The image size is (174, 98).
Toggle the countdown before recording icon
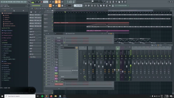(x=56, y=2)
